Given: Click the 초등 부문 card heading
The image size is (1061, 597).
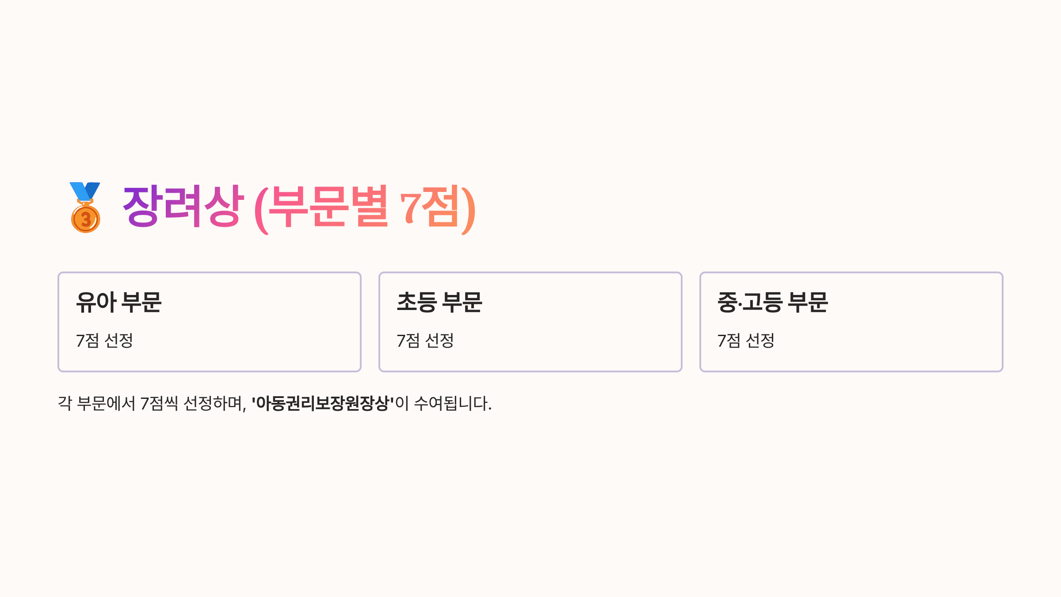Looking at the screenshot, I should tap(439, 302).
